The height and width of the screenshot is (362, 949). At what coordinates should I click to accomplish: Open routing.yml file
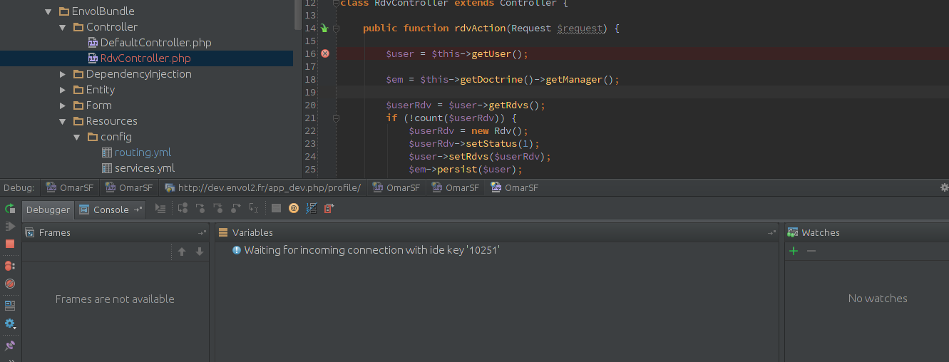click(x=143, y=152)
